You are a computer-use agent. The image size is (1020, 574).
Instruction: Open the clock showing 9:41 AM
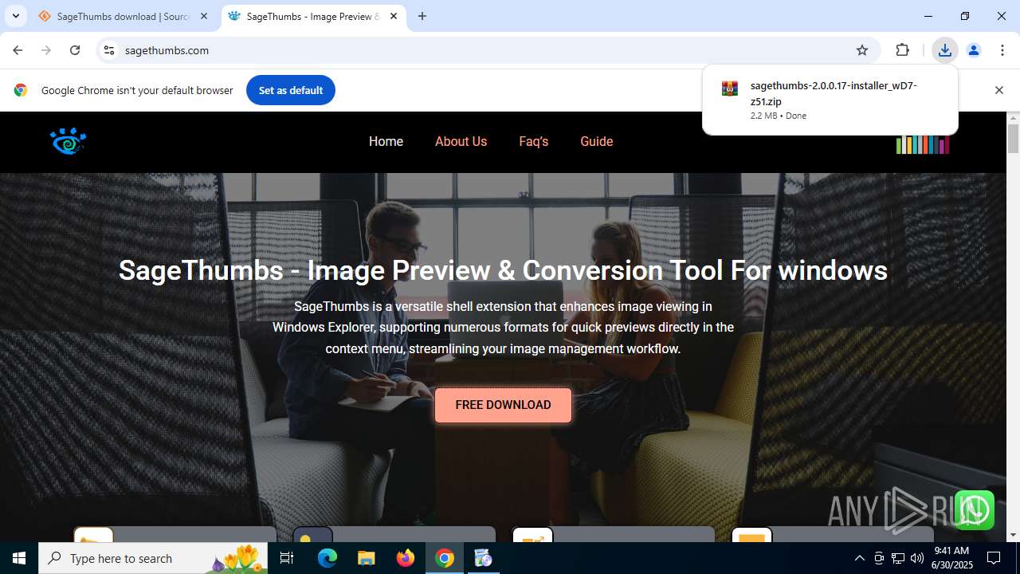click(952, 558)
